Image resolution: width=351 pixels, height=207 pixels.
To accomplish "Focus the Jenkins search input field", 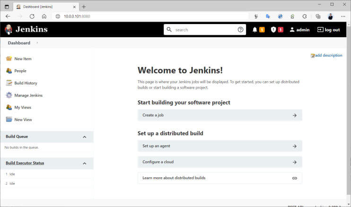I will pyautogui.click(x=205, y=30).
